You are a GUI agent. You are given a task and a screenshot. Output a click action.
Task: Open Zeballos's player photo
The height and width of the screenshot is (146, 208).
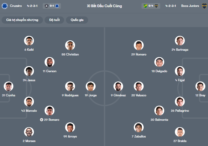point(139,127)
